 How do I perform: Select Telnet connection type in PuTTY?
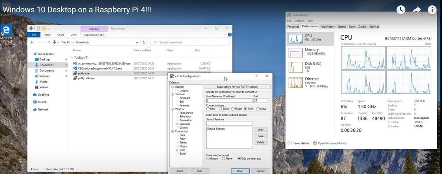point(221,109)
